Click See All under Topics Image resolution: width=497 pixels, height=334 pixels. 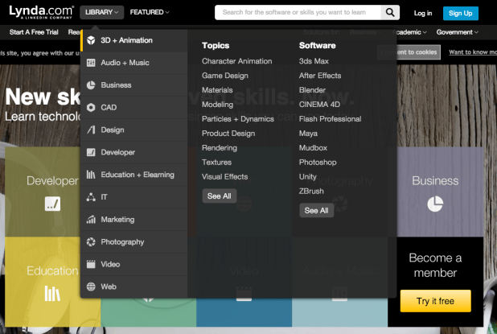tap(220, 196)
